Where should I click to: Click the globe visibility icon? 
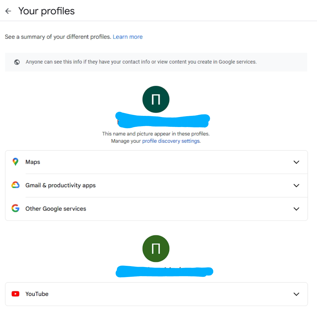tap(17, 62)
